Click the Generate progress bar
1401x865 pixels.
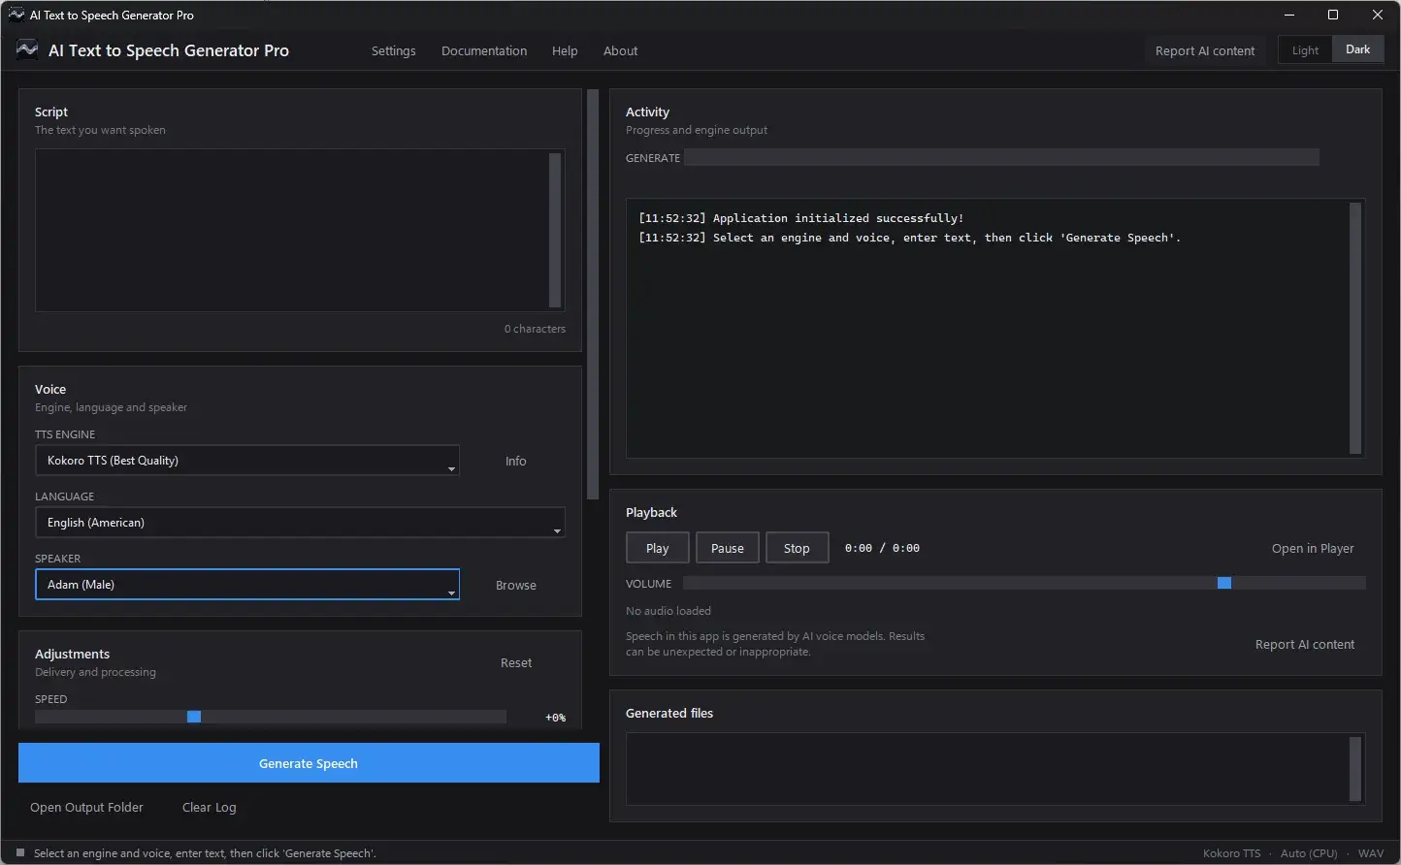(x=1001, y=157)
